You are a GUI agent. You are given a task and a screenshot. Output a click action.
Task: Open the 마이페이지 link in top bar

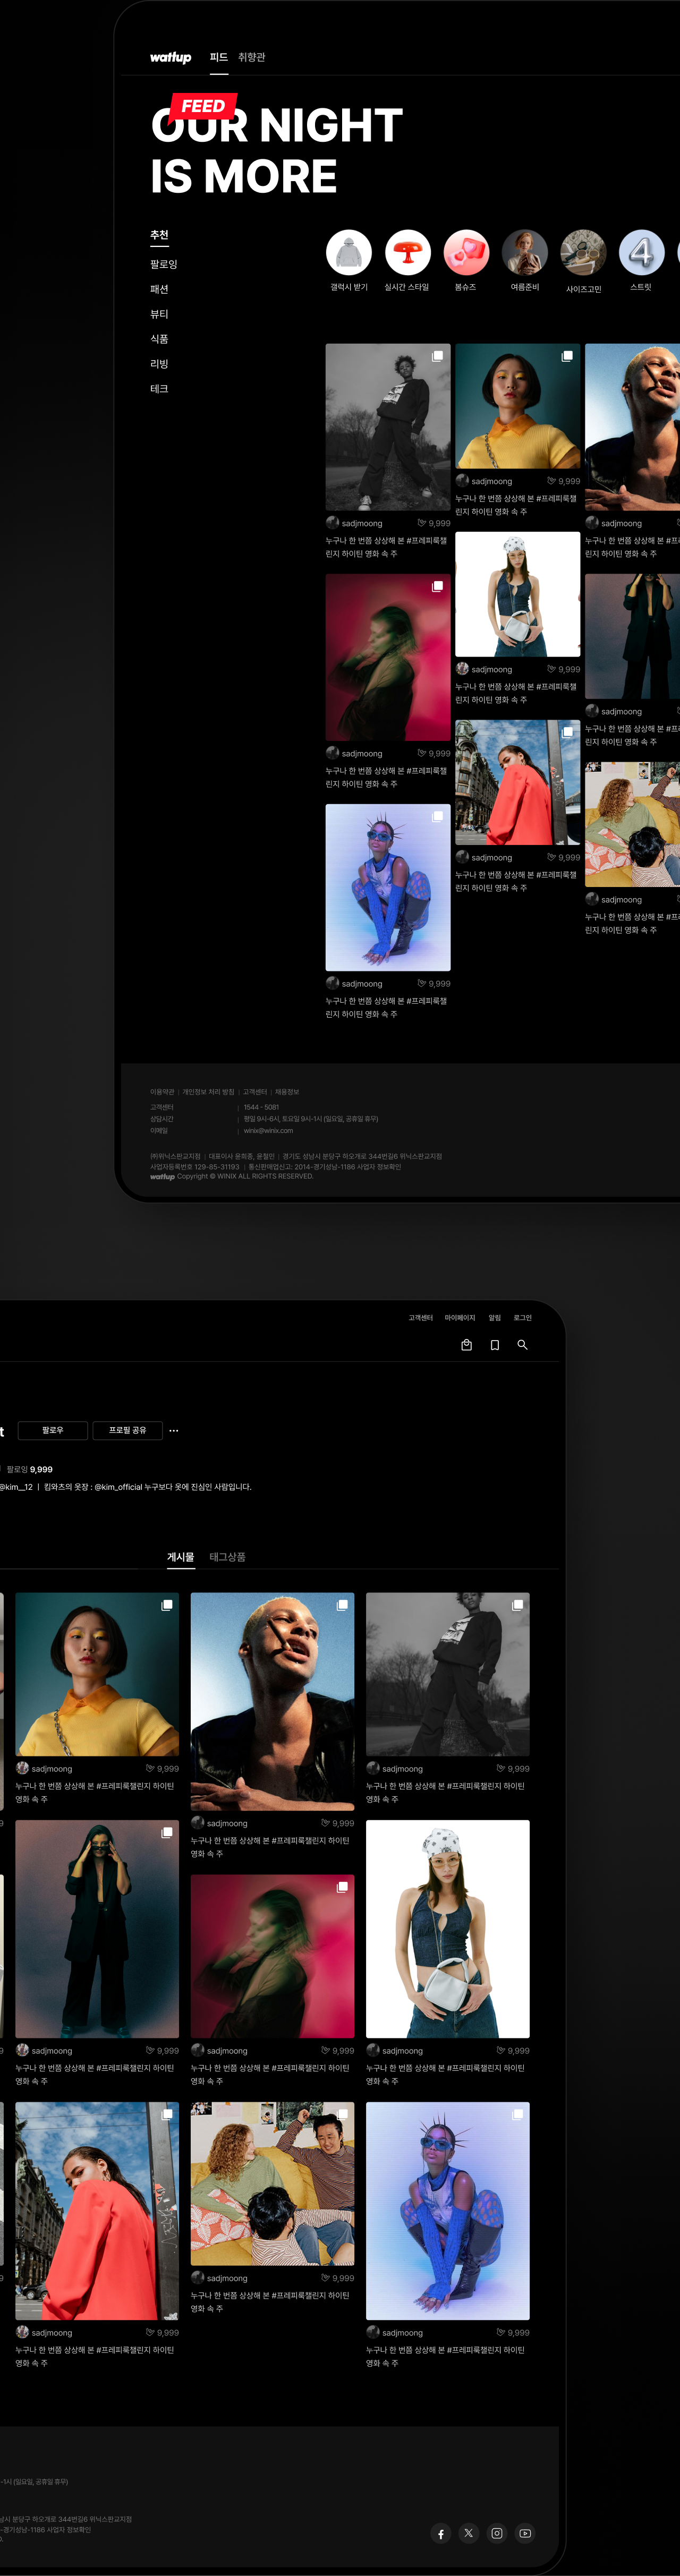point(460,1318)
